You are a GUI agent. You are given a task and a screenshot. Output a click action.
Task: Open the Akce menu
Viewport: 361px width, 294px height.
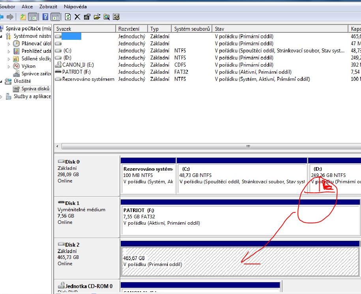click(27, 7)
